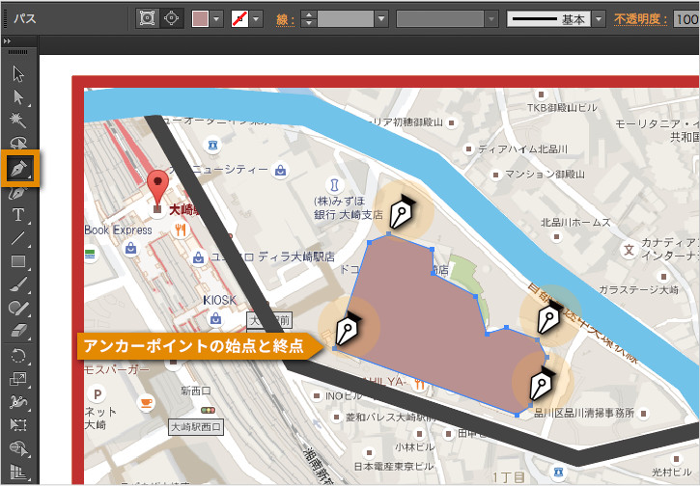
Task: Click the red location pin on map
Action: point(158,188)
